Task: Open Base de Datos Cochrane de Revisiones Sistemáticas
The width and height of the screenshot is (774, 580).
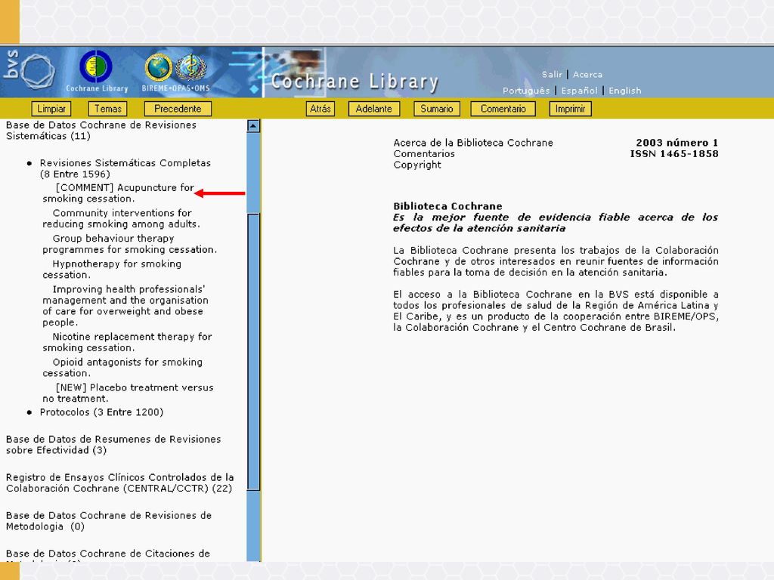Action: point(101,131)
